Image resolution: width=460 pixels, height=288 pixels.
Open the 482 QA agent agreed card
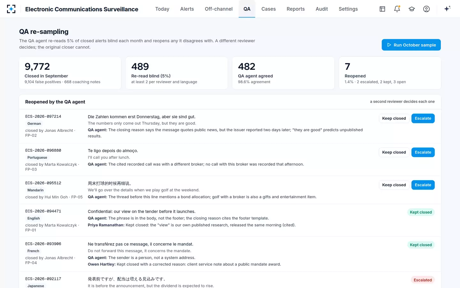[x=283, y=73]
